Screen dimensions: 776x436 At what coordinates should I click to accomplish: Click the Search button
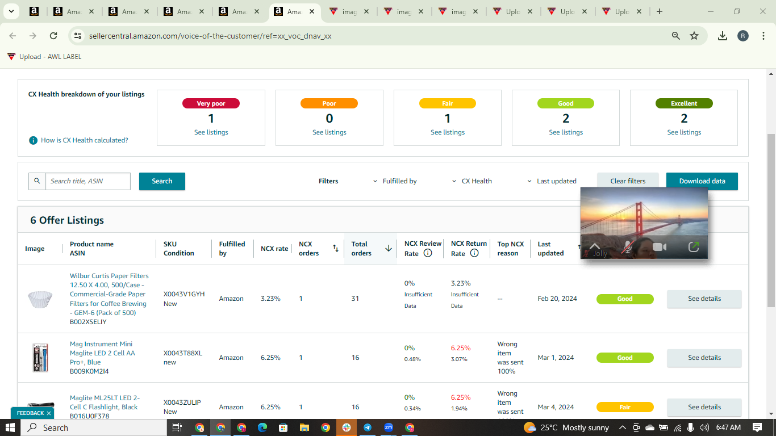162,181
